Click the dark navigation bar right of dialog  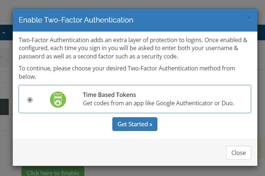click(261, 32)
